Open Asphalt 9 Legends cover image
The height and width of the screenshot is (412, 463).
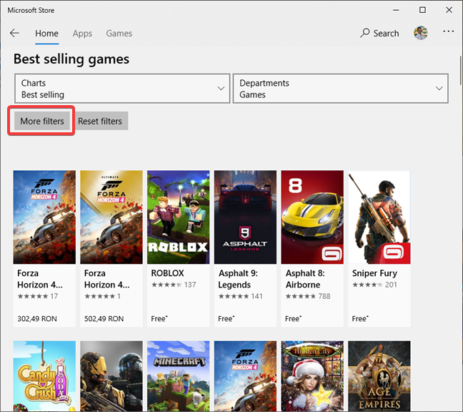[x=245, y=217]
